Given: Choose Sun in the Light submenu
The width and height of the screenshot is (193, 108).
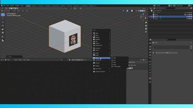Looking at the screenshot, I should coord(120,60).
